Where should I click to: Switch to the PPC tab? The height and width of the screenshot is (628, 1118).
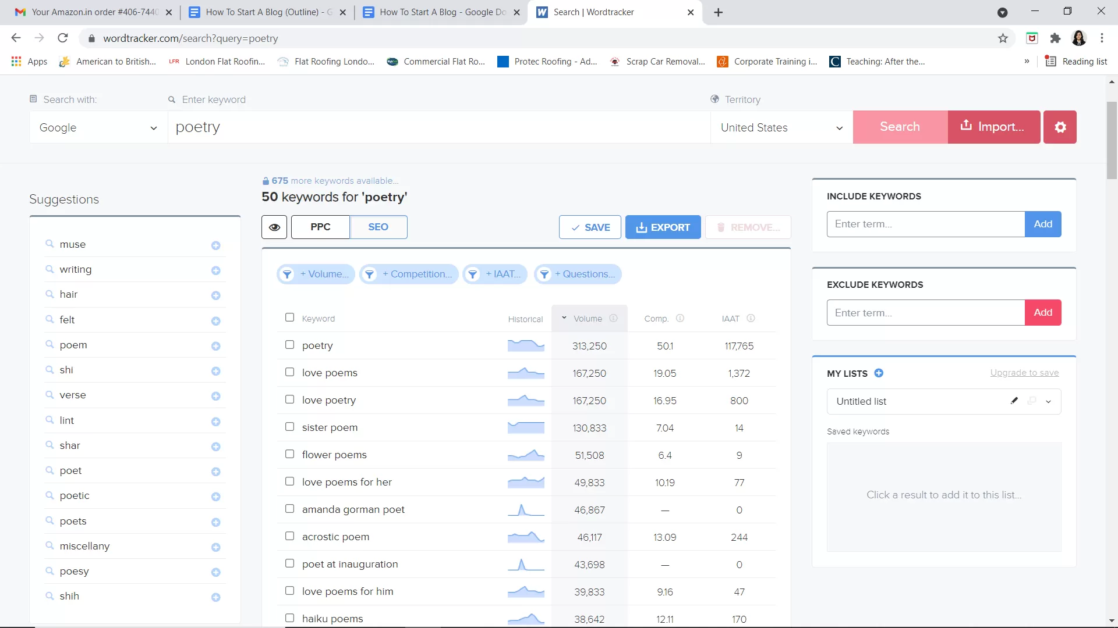click(x=320, y=227)
